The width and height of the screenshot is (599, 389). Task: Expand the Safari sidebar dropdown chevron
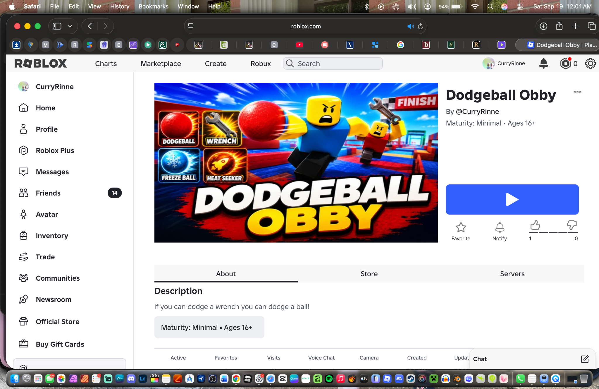70,26
